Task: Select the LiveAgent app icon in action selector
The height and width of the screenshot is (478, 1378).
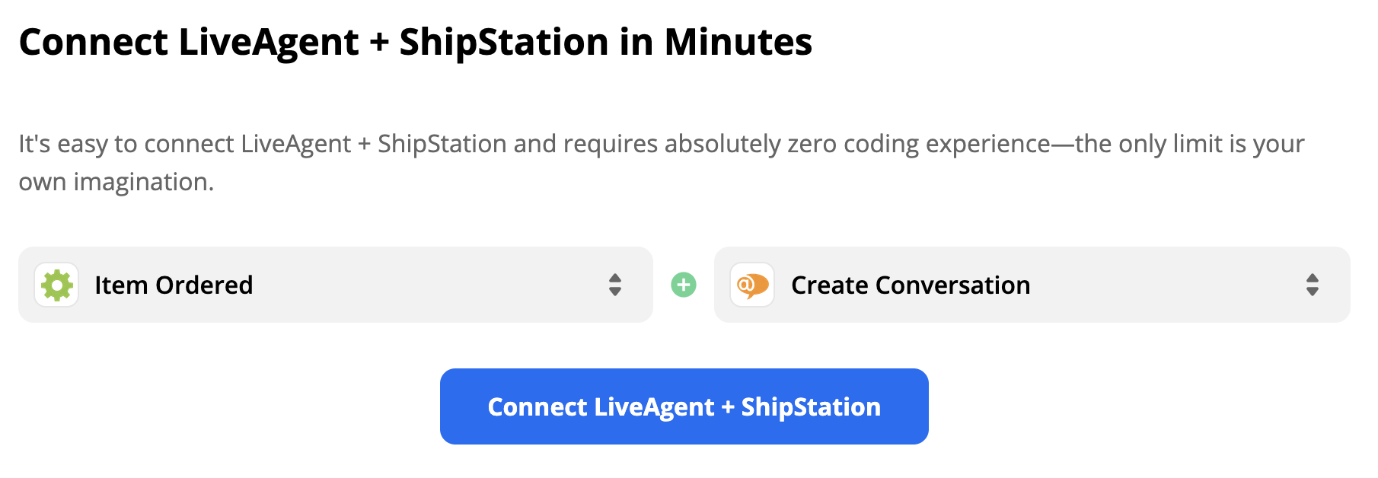Action: click(752, 285)
